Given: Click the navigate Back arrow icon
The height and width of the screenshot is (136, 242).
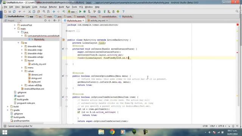Looking at the screenshot, I should 54,12.
